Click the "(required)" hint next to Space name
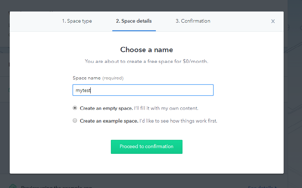The height and width of the screenshot is (188, 302). (x=113, y=78)
